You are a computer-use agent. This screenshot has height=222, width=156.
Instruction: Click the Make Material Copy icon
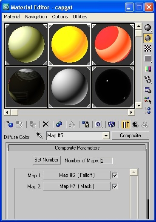tap(59, 124)
